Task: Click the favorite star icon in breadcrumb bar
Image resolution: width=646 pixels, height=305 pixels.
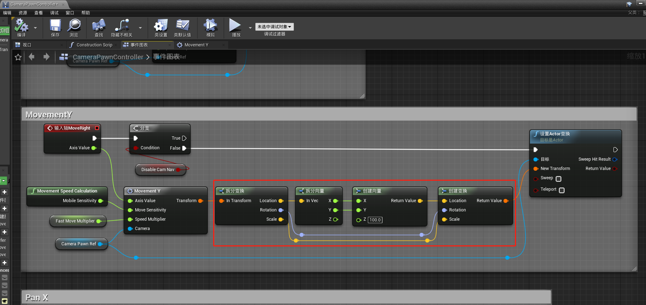Action: (x=18, y=57)
